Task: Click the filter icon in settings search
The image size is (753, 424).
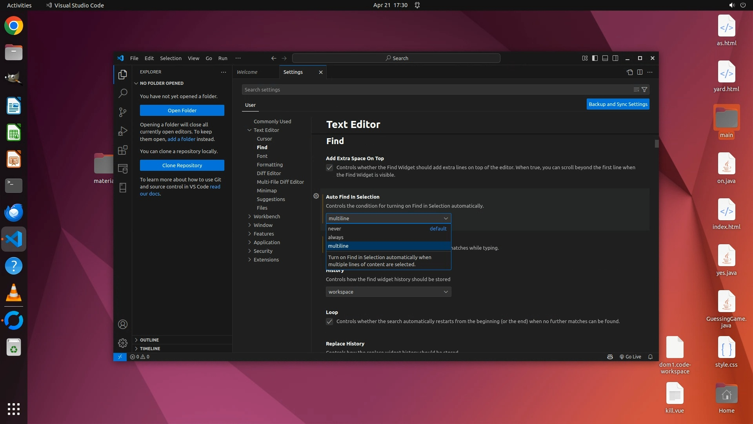Action: tap(644, 90)
